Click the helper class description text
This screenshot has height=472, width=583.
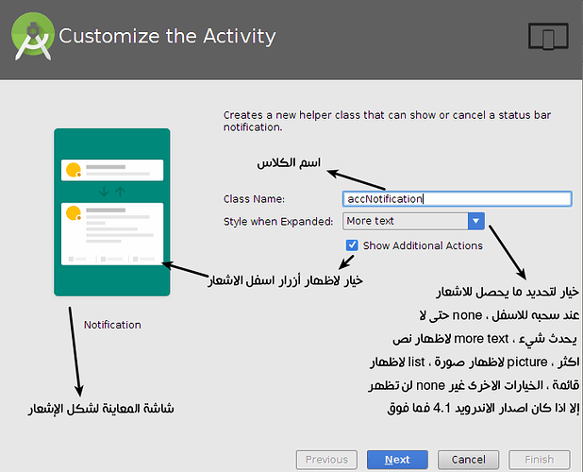click(387, 120)
